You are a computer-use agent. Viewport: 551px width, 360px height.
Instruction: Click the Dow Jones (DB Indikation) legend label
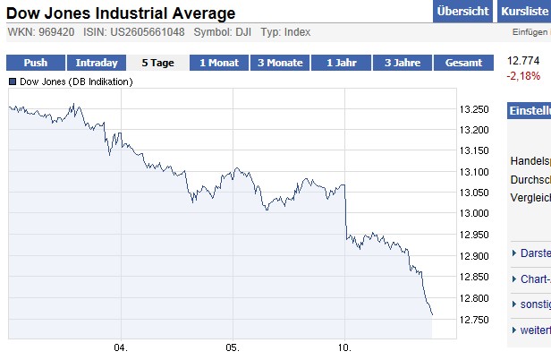point(75,81)
